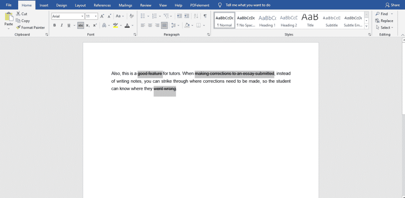Image resolution: width=405 pixels, height=198 pixels.
Task: Switch to the Mailings tab
Action: [125, 5]
